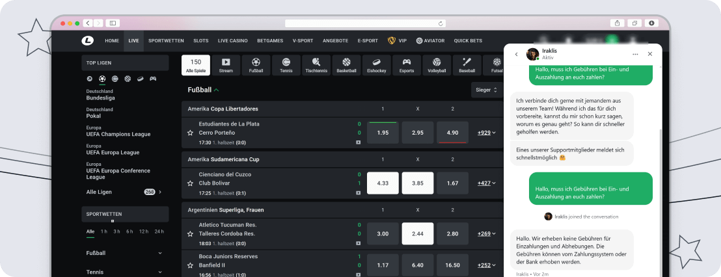Favorite the Estudiantes de La Plata match
Screen dimensions: 721x277
tap(190, 133)
